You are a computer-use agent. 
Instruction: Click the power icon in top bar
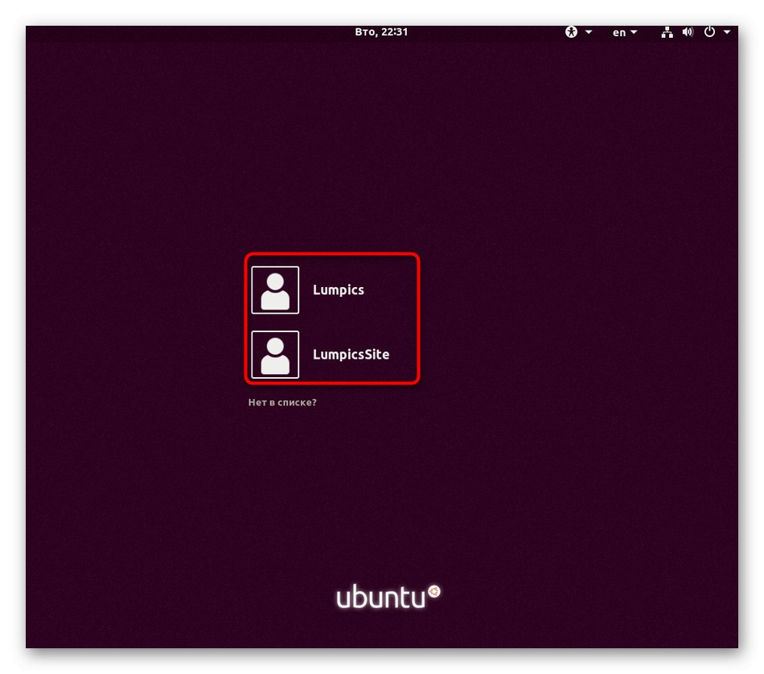(709, 31)
